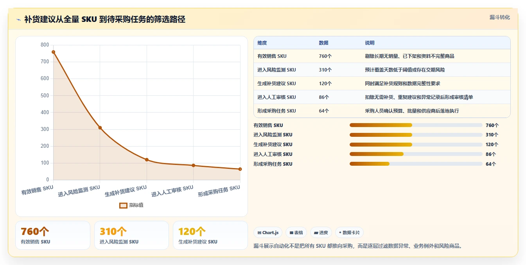The height and width of the screenshot is (265, 526).
Task: Click the 进入人工审核 SKU progress bar
Action: [x=416, y=154]
